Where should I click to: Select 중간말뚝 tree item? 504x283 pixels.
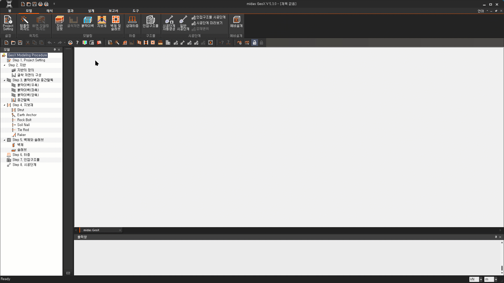click(23, 100)
